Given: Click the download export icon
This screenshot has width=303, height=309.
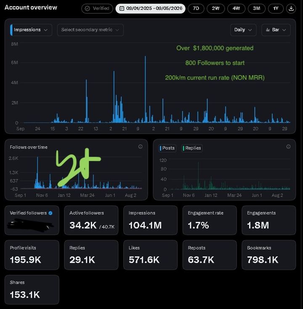Looking at the screenshot, I should coord(291,8).
